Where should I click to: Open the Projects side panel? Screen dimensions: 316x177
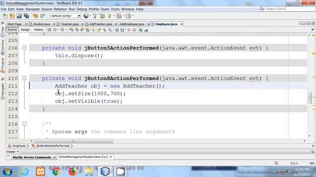pyautogui.click(x=2, y=65)
